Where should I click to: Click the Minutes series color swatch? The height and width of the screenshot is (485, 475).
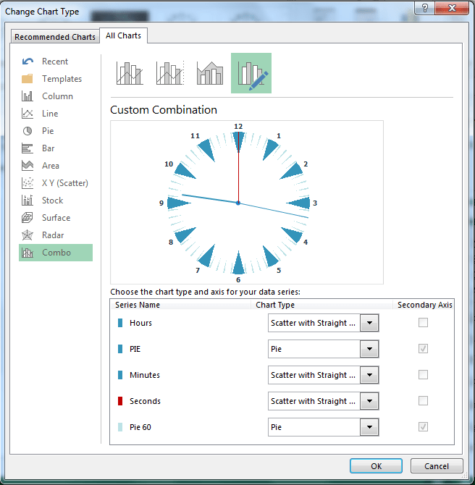120,375
